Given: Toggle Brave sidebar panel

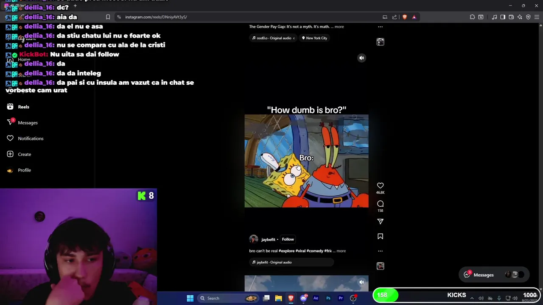Looking at the screenshot, I should 503,17.
